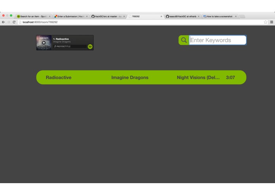Reload the page with refresh icon
This screenshot has width=275, height=195.
[14, 22]
